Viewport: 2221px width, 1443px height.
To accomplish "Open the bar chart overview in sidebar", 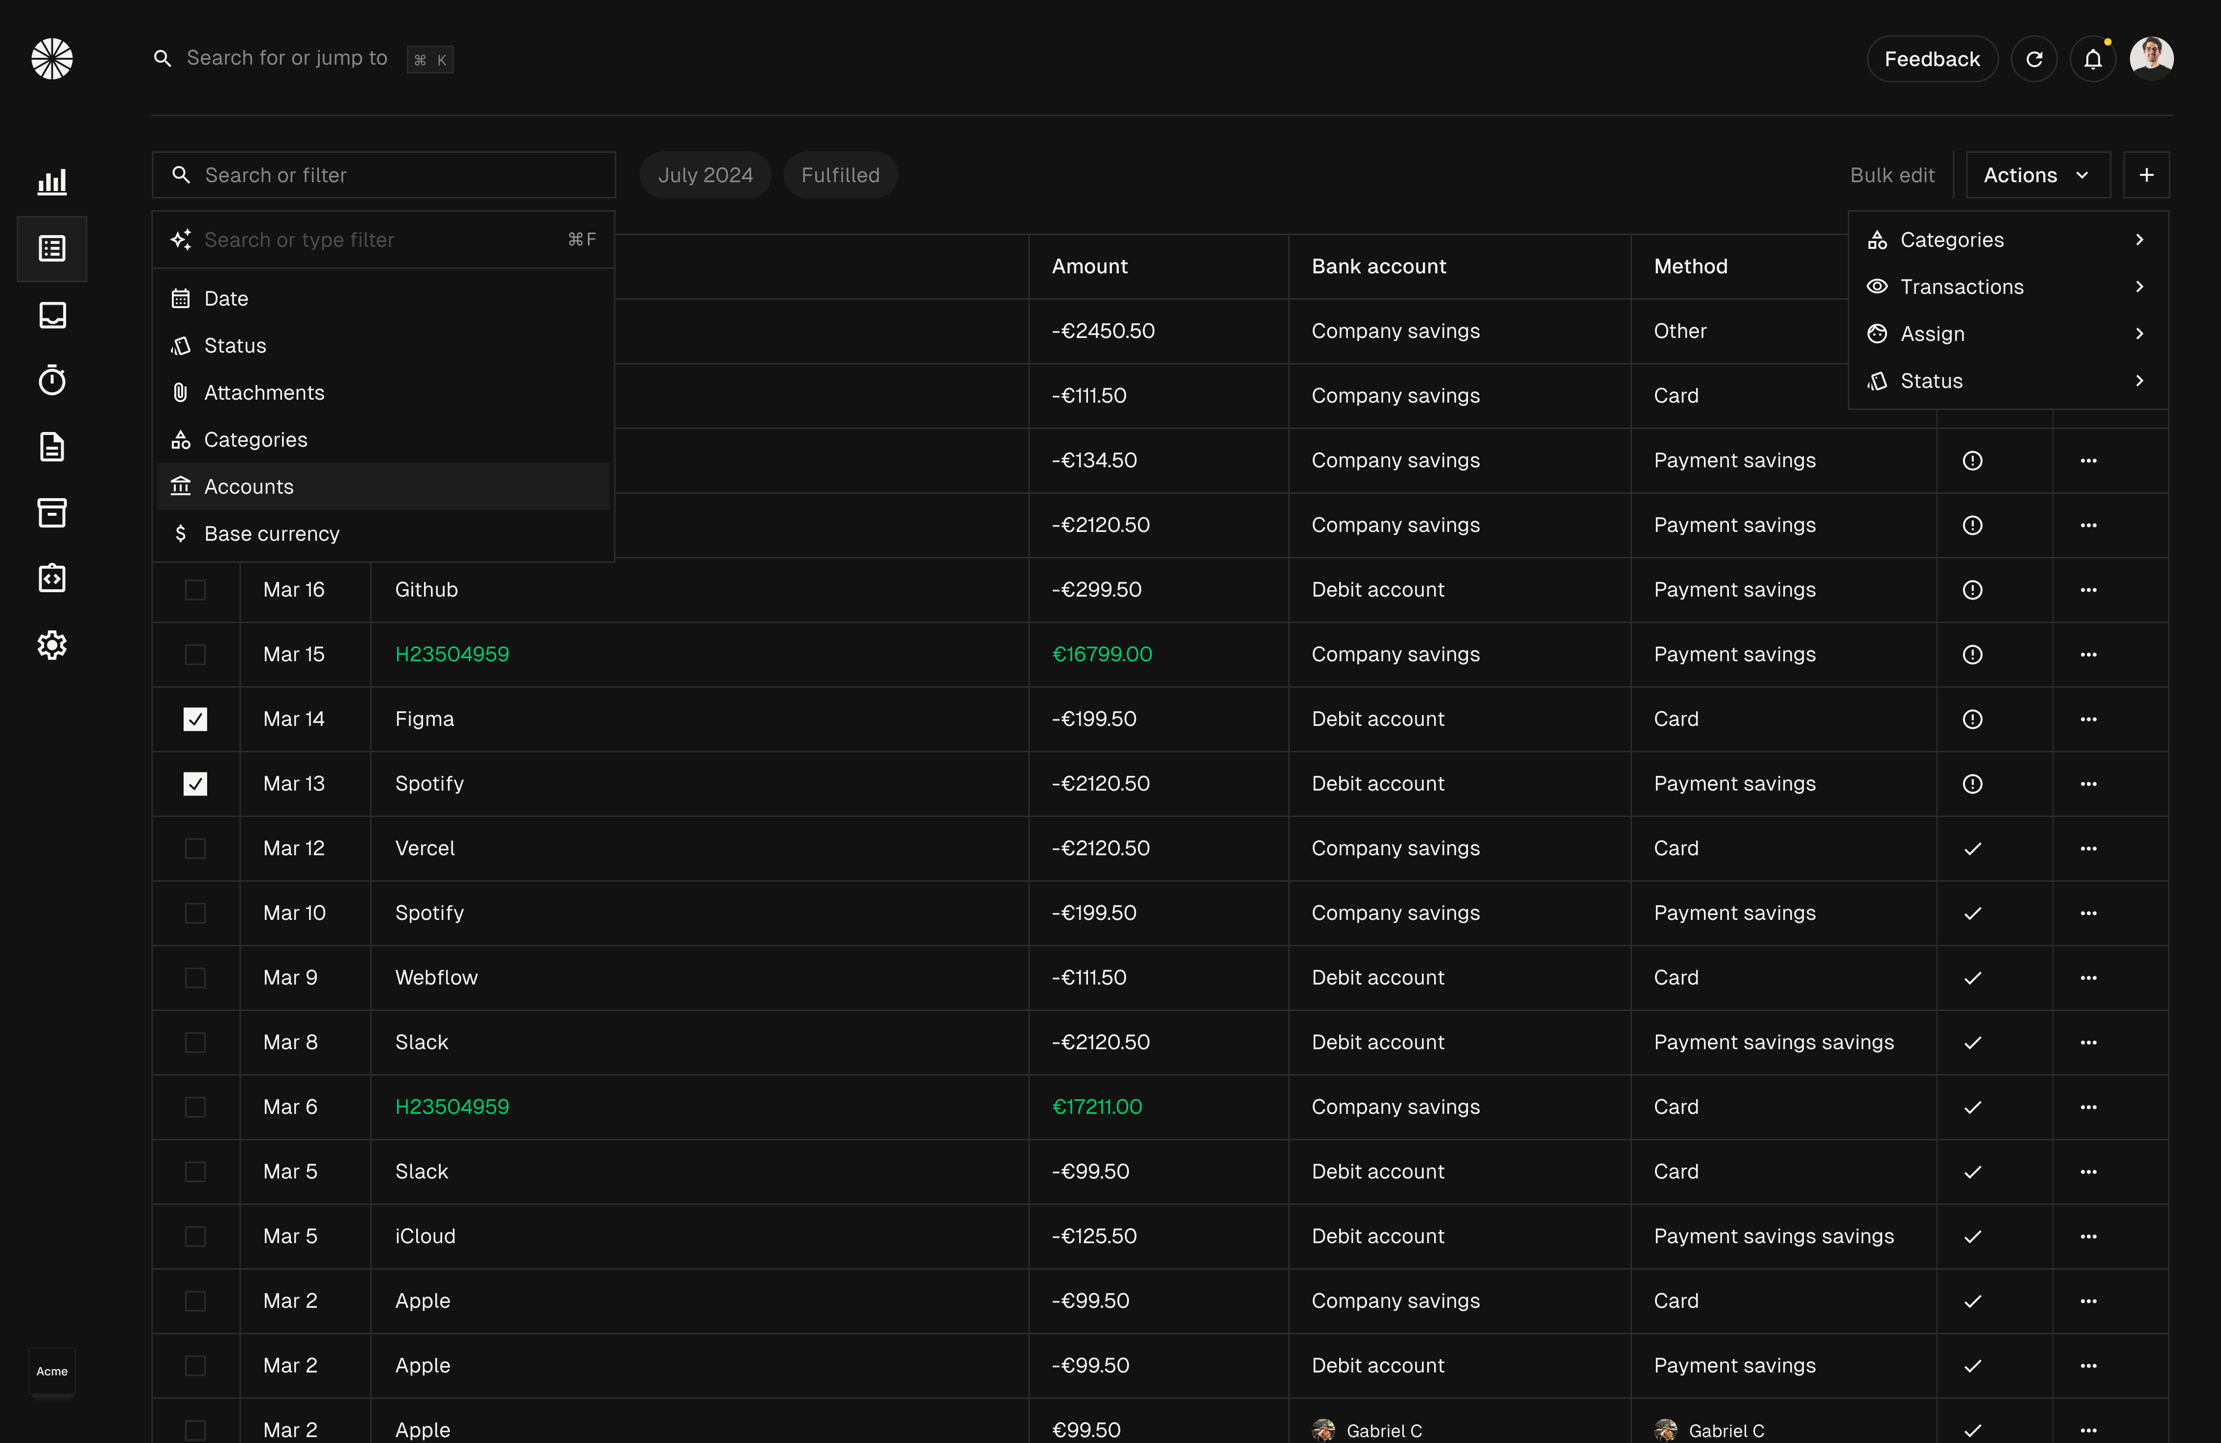I will click(52, 182).
